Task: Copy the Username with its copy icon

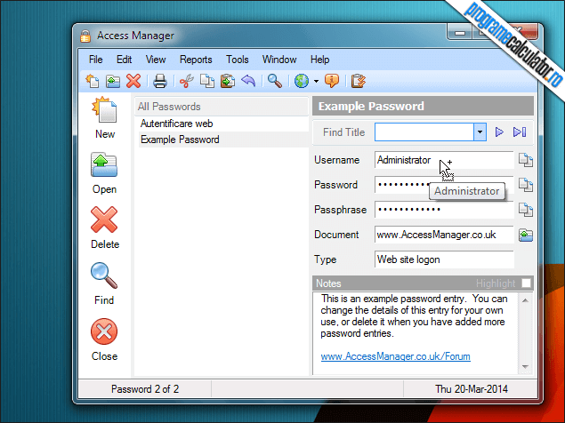Action: pos(526,161)
